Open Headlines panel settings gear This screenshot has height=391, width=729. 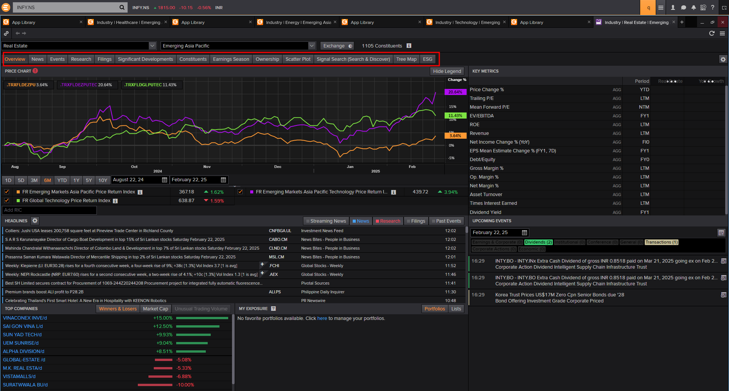point(35,221)
